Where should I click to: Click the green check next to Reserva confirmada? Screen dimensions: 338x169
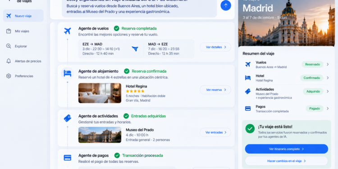(x=127, y=71)
